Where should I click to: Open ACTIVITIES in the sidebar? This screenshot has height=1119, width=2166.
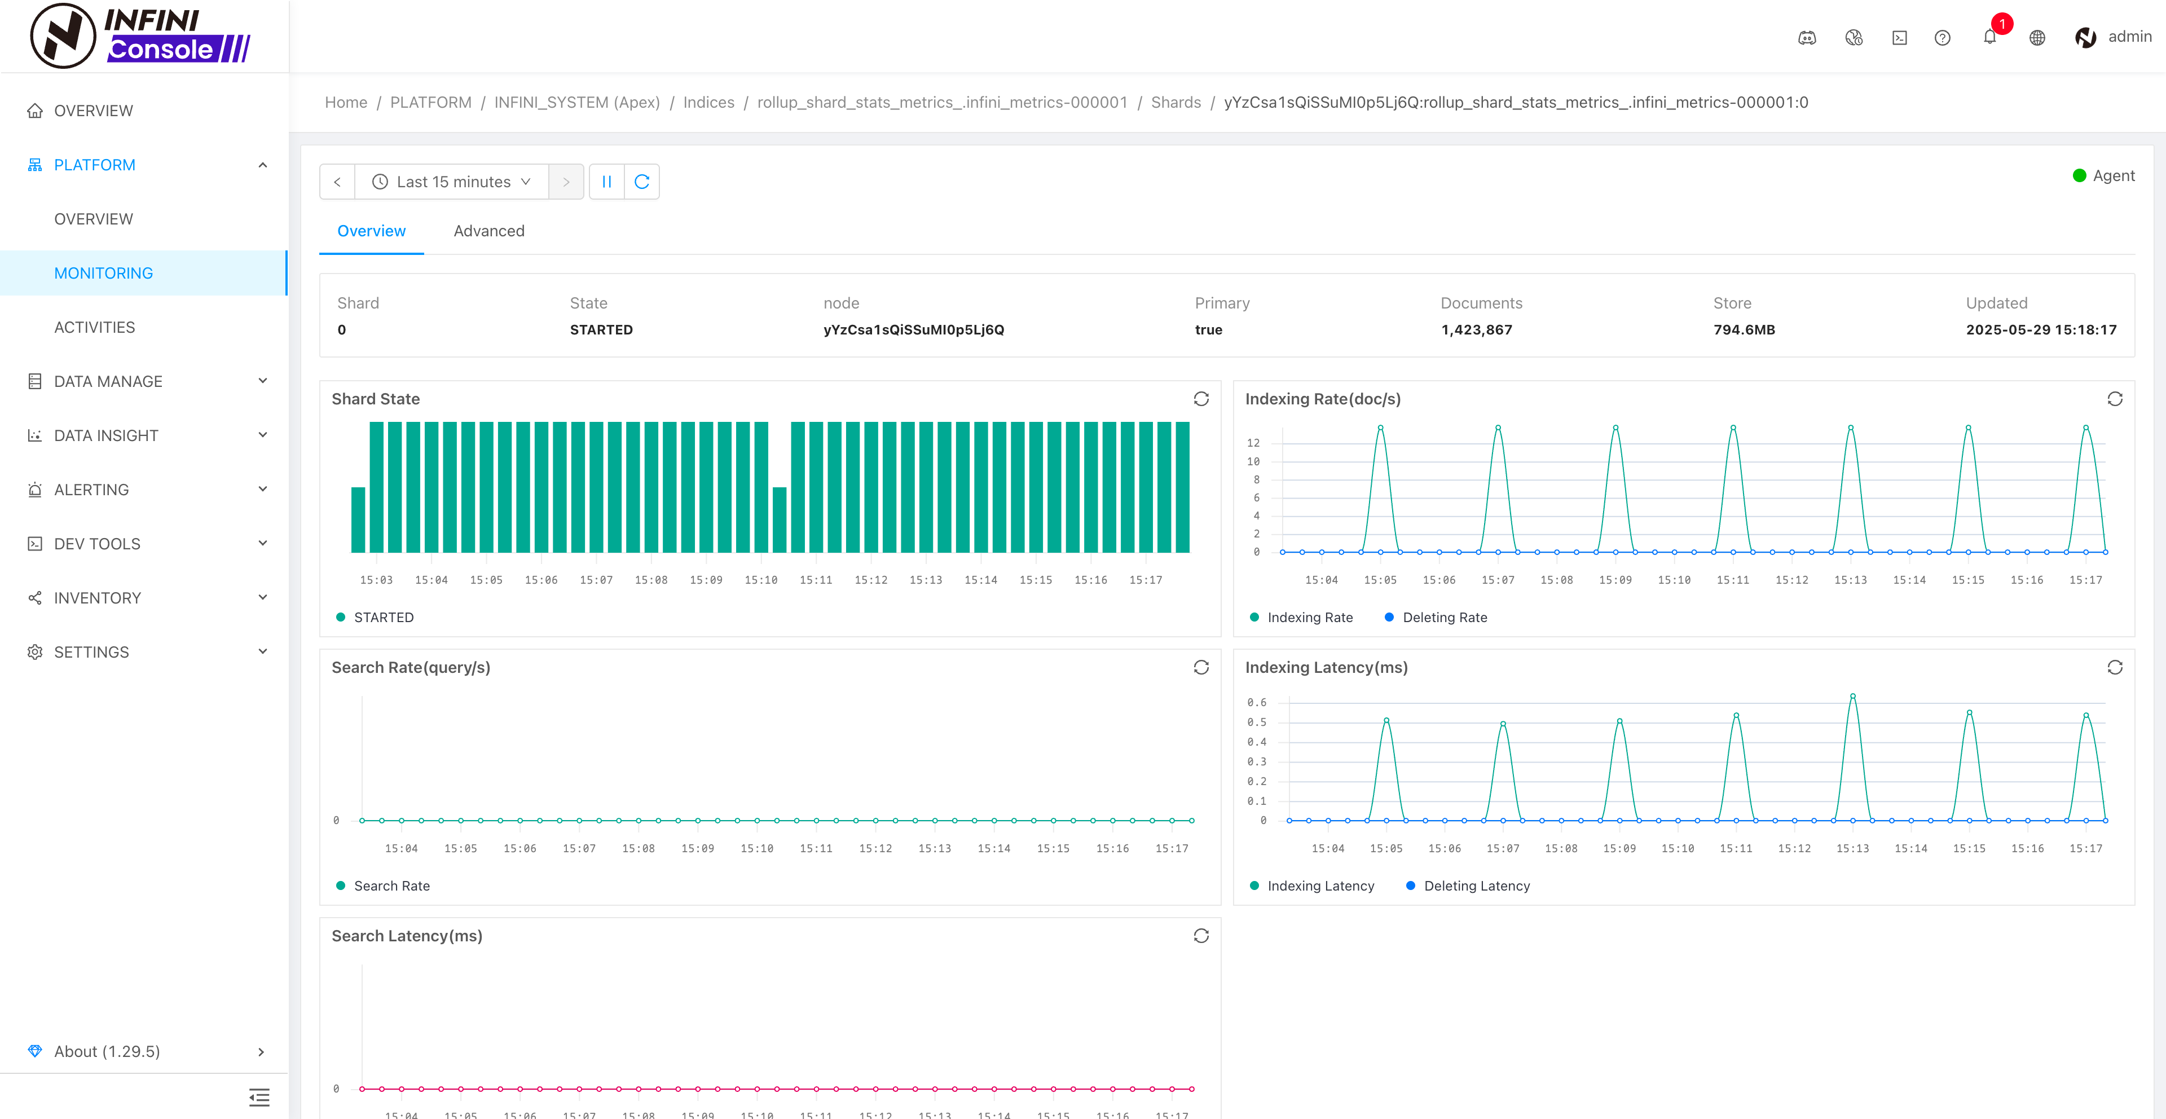tap(94, 327)
